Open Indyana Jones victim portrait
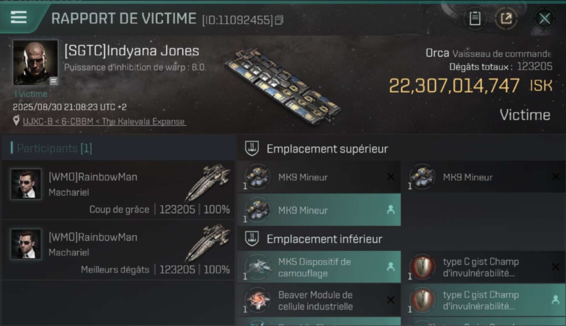The height and width of the screenshot is (326, 566). (x=35, y=63)
